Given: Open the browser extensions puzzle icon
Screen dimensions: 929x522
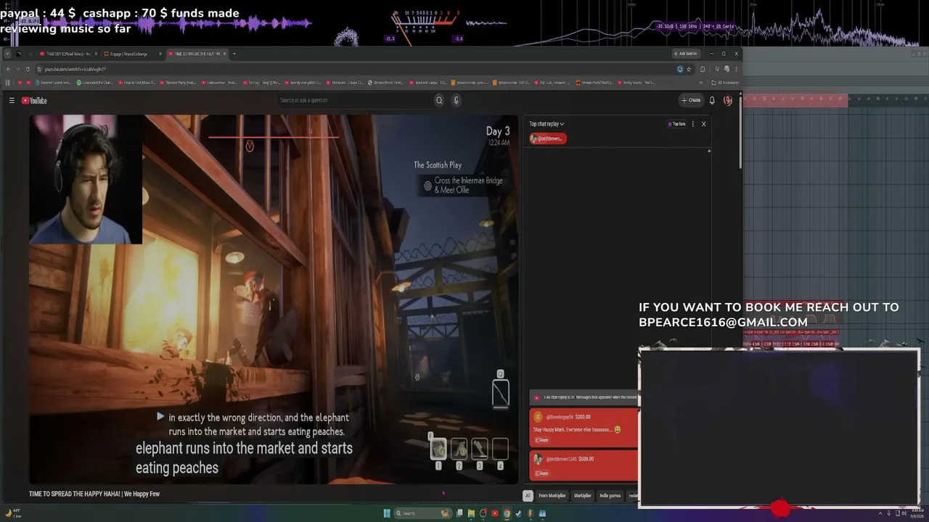Looking at the screenshot, I should tap(702, 69).
